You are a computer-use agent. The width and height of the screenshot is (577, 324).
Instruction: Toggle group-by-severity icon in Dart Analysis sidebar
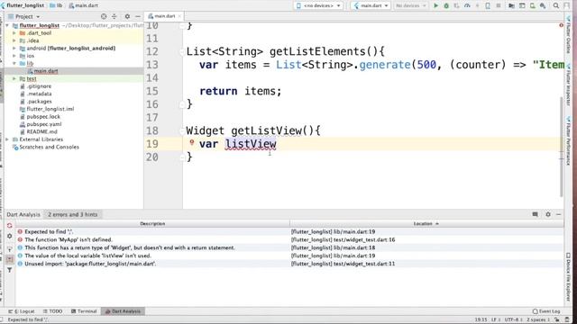click(10, 259)
